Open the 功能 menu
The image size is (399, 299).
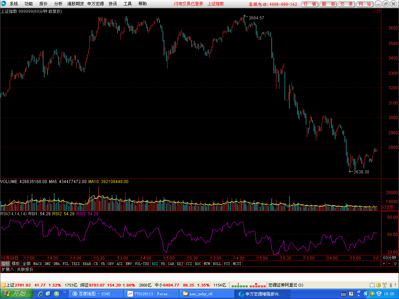coord(28,4)
